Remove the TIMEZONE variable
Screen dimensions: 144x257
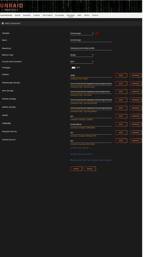[x=136, y=124]
